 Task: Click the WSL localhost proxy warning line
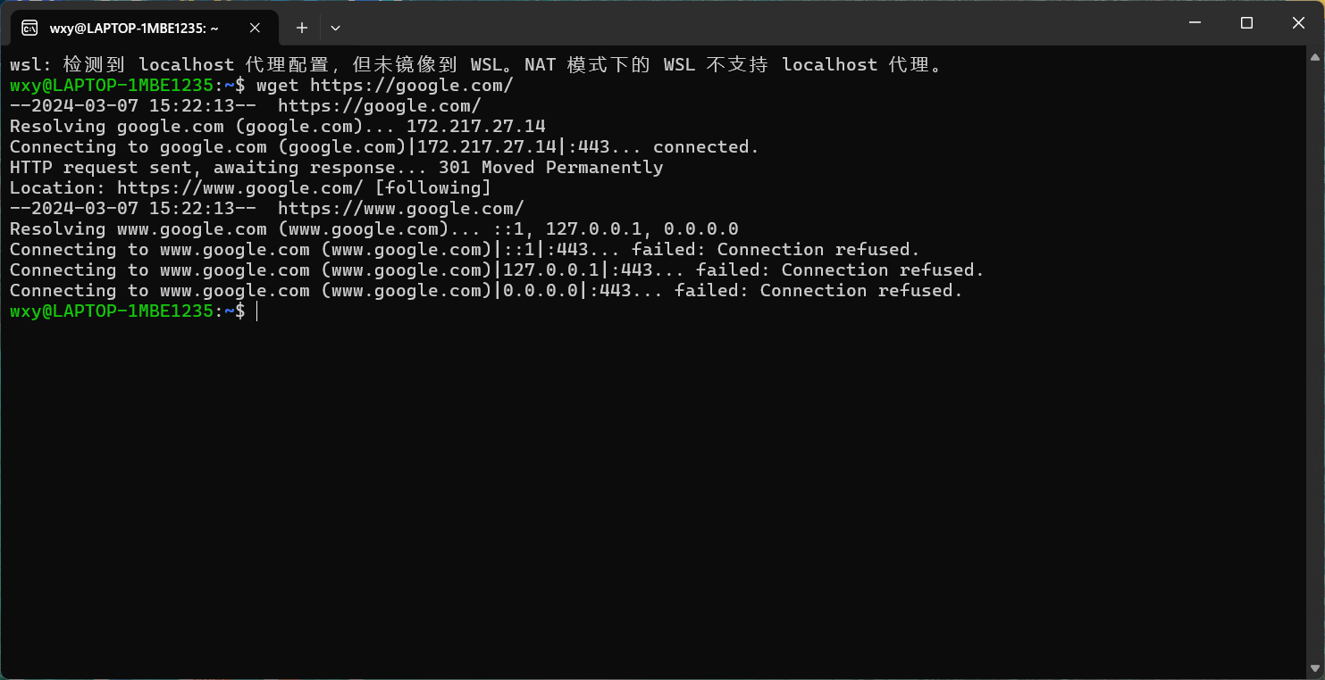click(476, 65)
